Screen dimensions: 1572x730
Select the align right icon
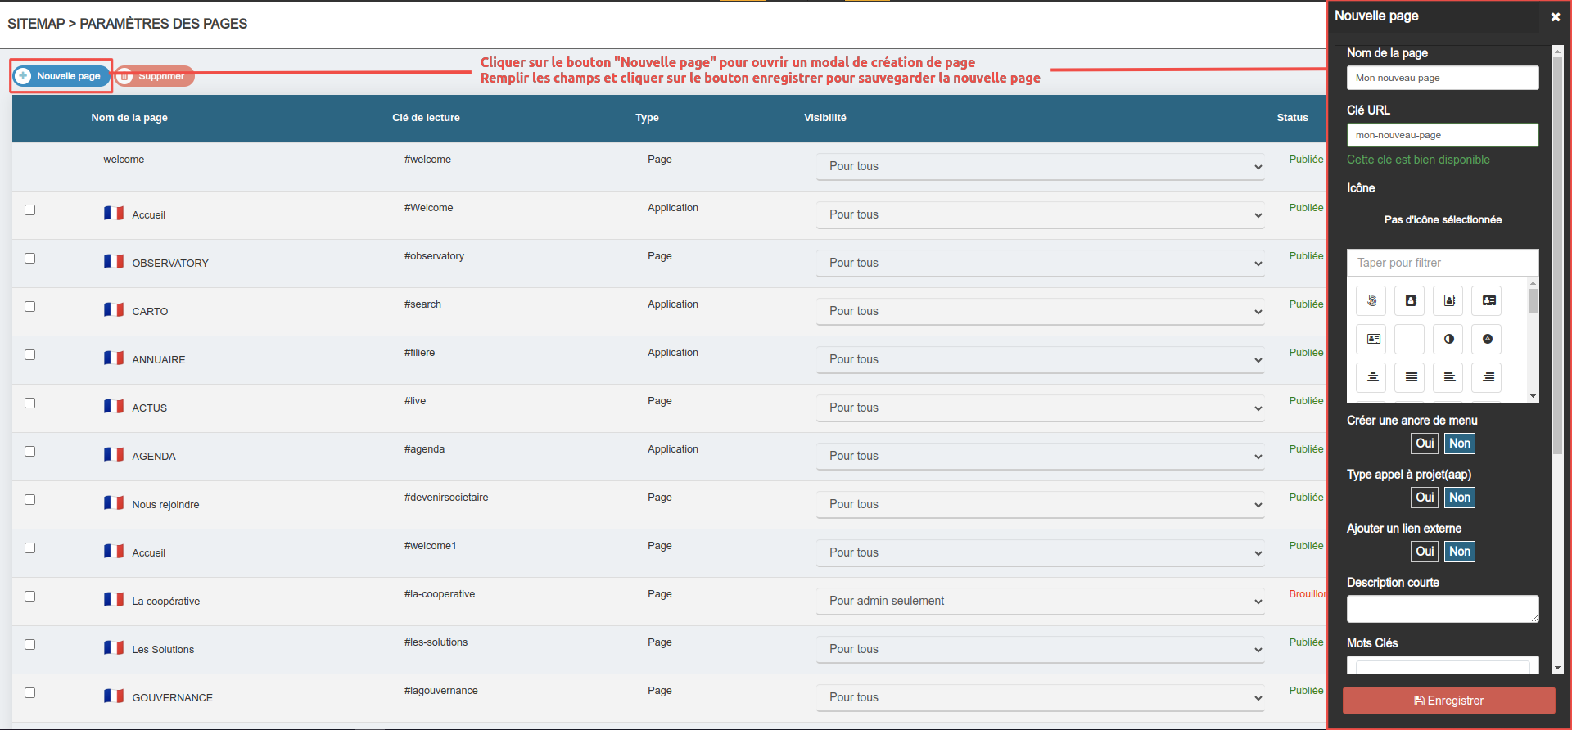tap(1488, 377)
